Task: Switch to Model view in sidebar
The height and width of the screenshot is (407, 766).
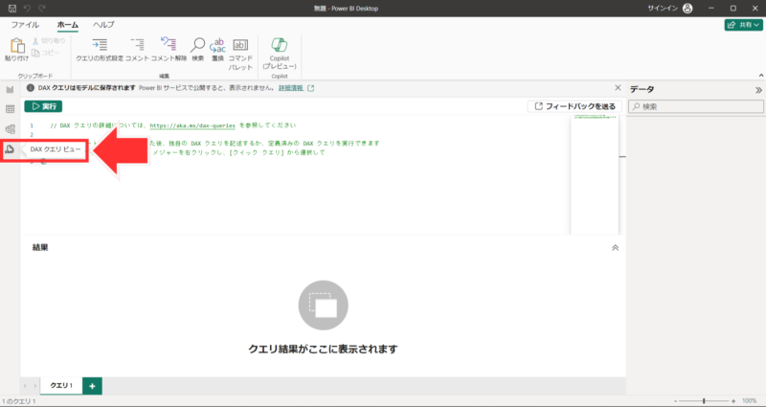Action: point(10,129)
